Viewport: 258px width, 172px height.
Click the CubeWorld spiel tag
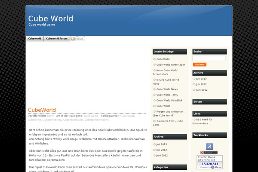73,120
